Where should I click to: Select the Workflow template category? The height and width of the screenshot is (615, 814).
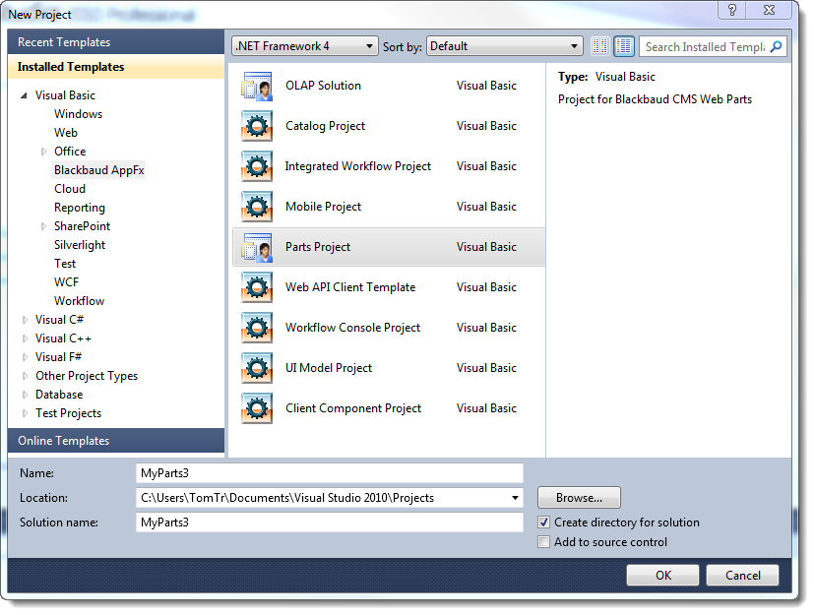click(80, 301)
